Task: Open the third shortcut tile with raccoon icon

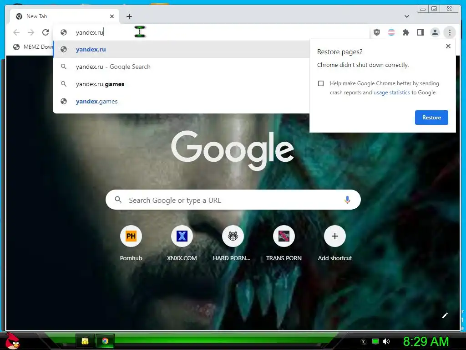Action: pyautogui.click(x=233, y=237)
